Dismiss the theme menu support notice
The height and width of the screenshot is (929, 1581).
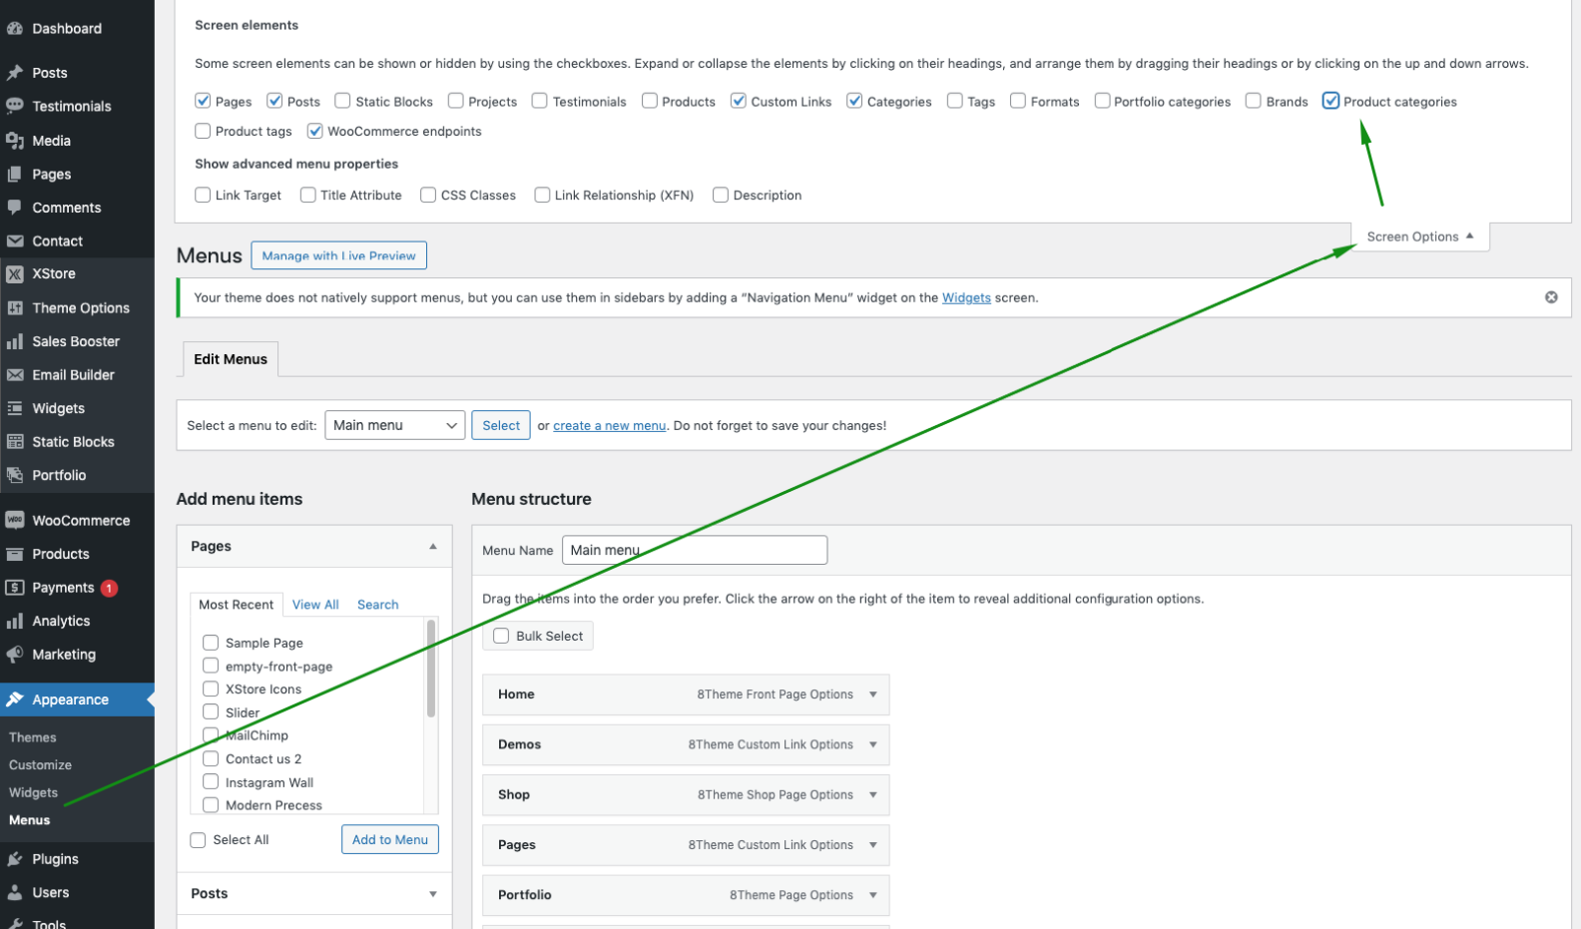coord(1551,297)
